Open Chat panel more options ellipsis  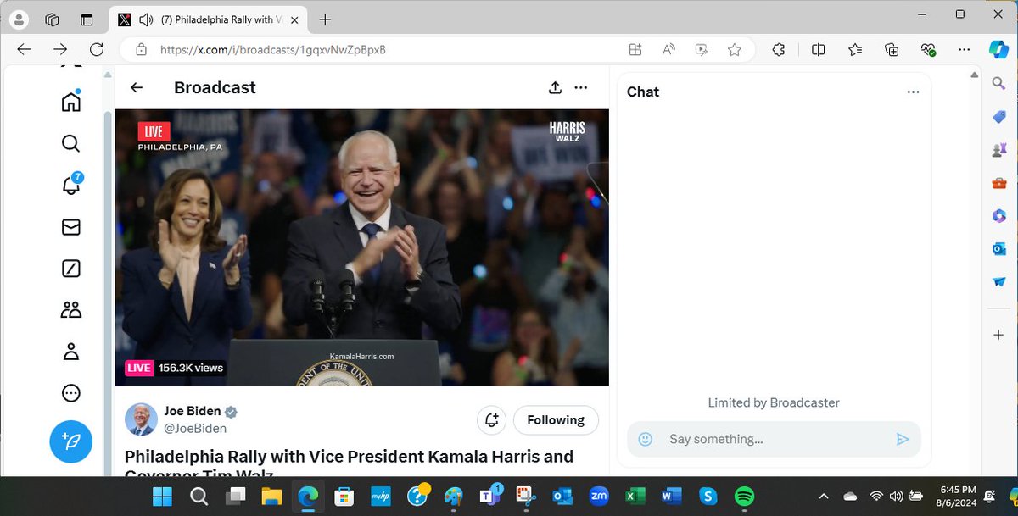point(913,92)
